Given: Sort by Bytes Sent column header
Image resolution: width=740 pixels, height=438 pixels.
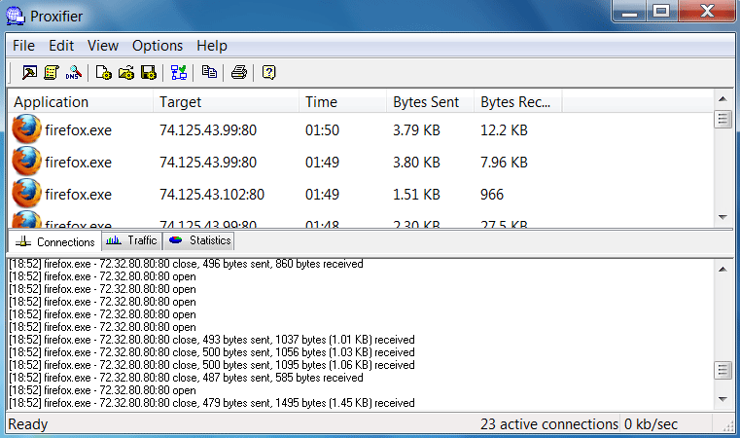Looking at the screenshot, I should coord(428,102).
